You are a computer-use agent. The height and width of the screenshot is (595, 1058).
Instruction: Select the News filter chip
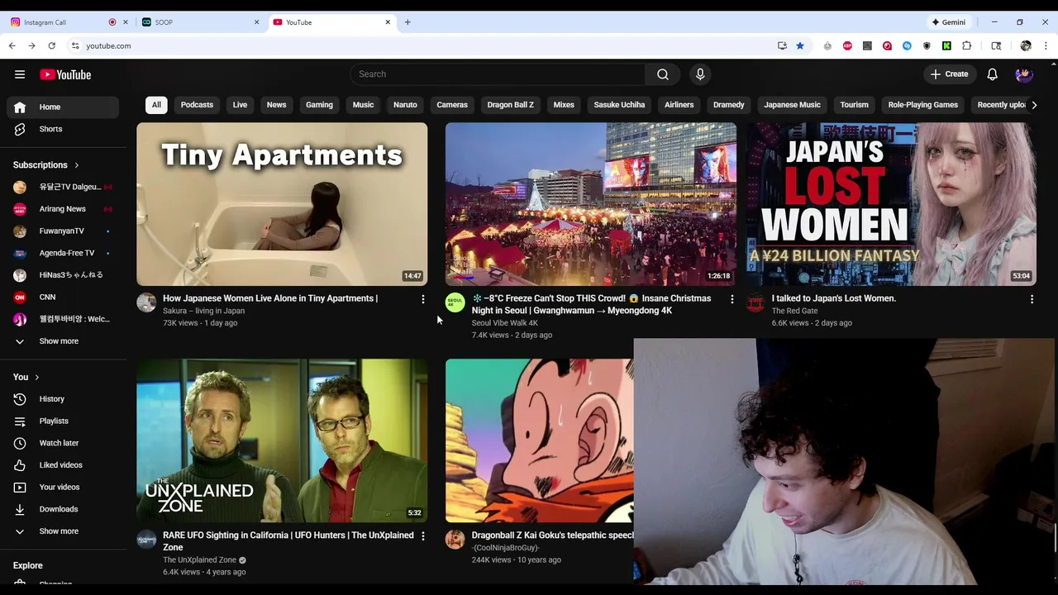pos(276,105)
